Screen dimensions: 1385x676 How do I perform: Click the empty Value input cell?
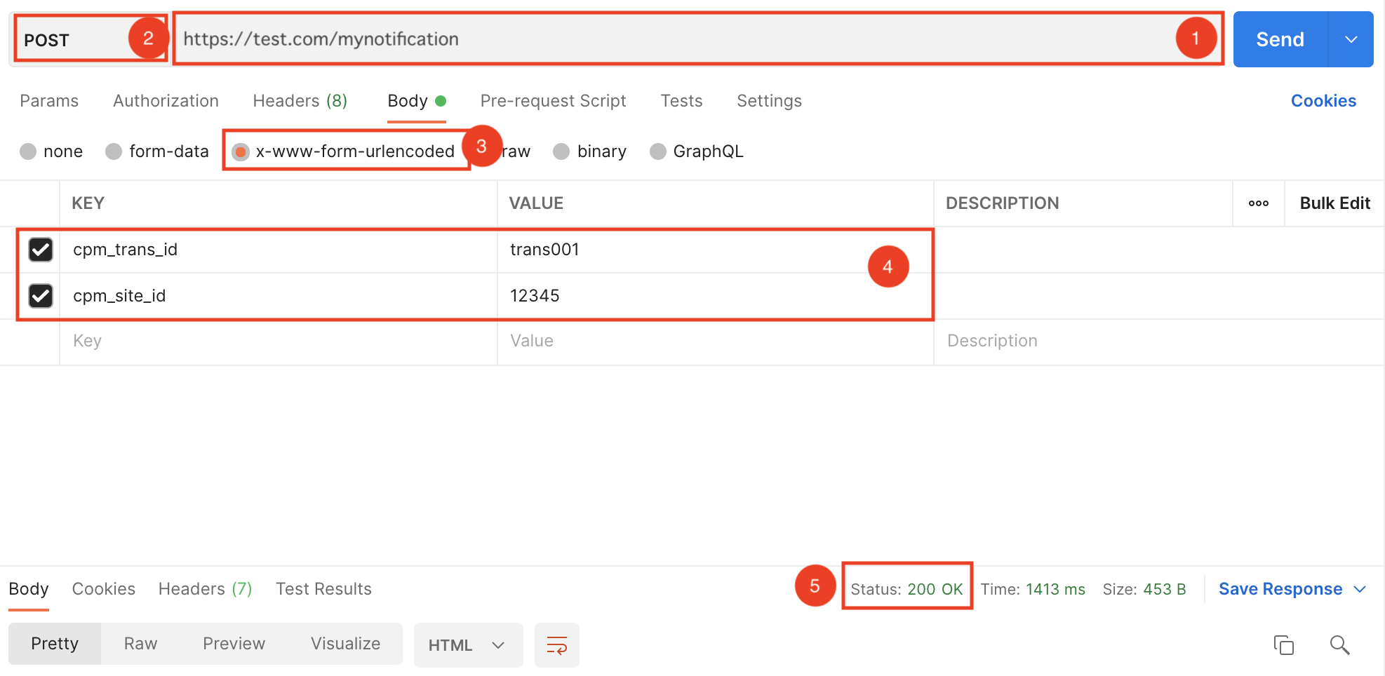coord(715,342)
